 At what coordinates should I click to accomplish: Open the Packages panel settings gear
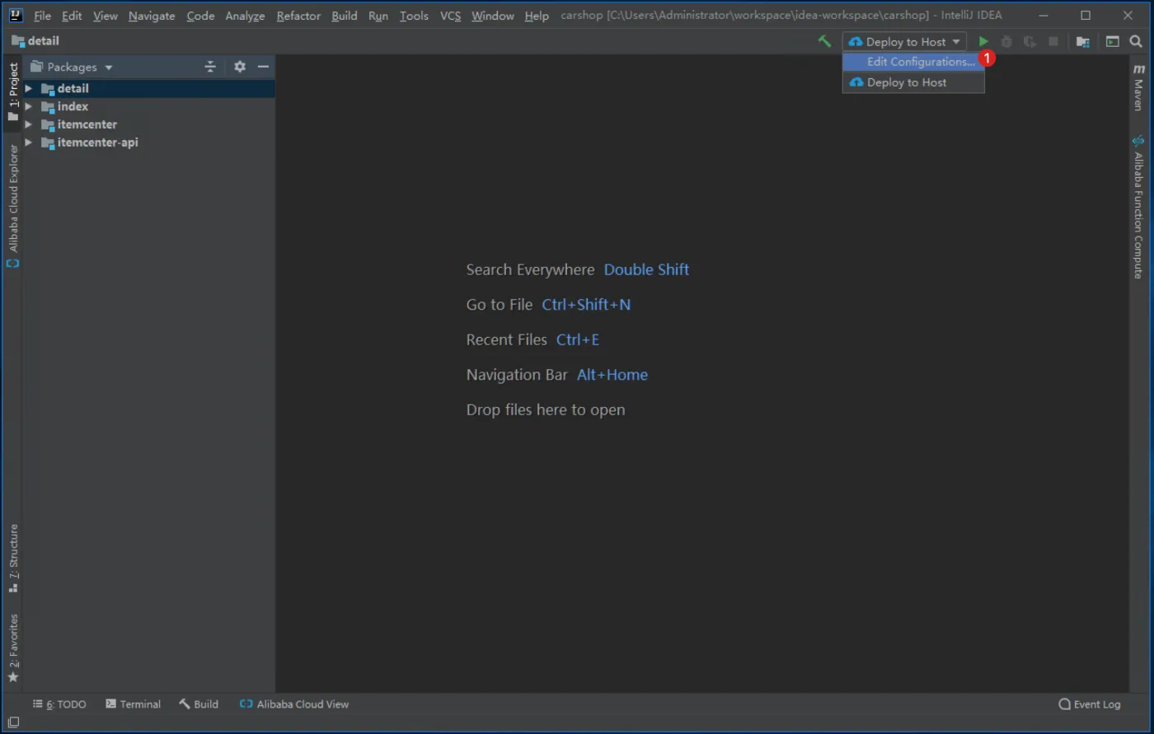pyautogui.click(x=240, y=67)
